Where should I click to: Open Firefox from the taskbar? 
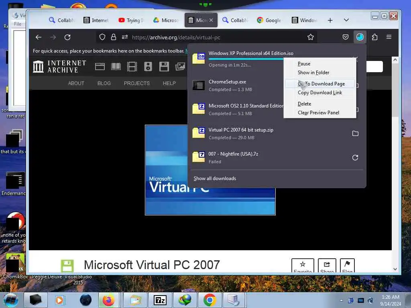click(x=108, y=300)
